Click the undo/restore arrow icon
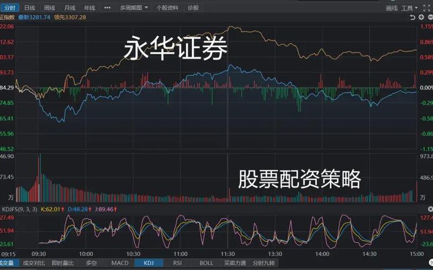 [412, 17]
